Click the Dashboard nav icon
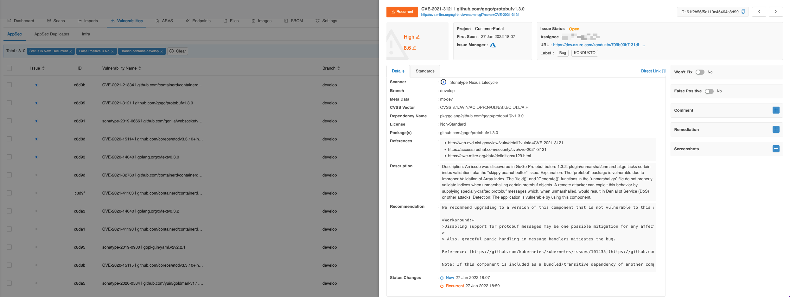790x297 pixels. click(9, 21)
